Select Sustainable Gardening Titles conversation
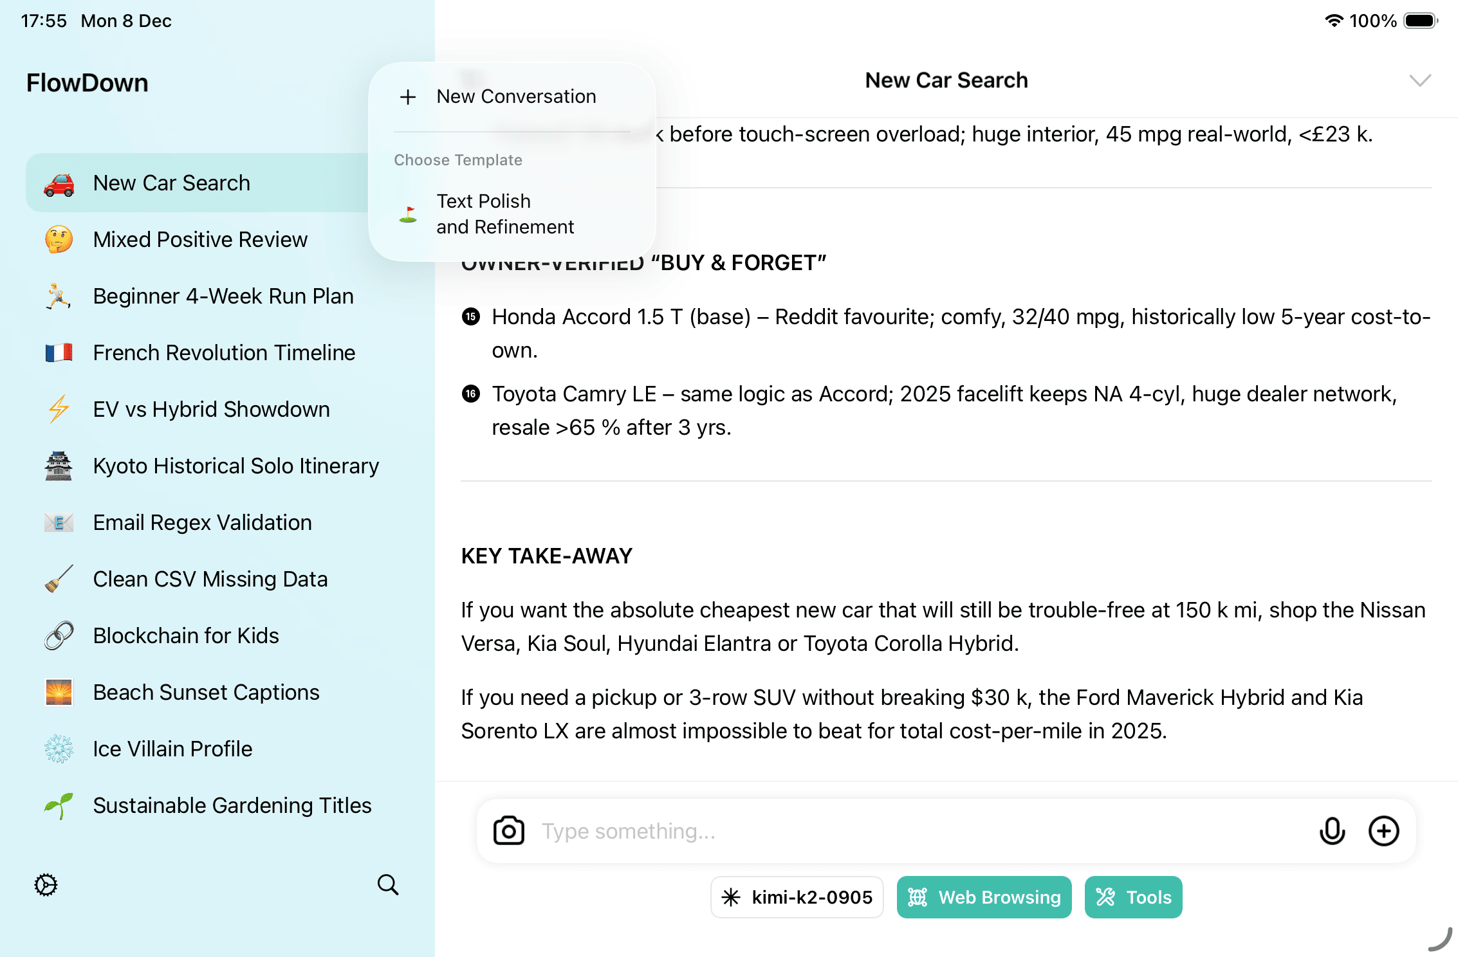 [x=232, y=806]
